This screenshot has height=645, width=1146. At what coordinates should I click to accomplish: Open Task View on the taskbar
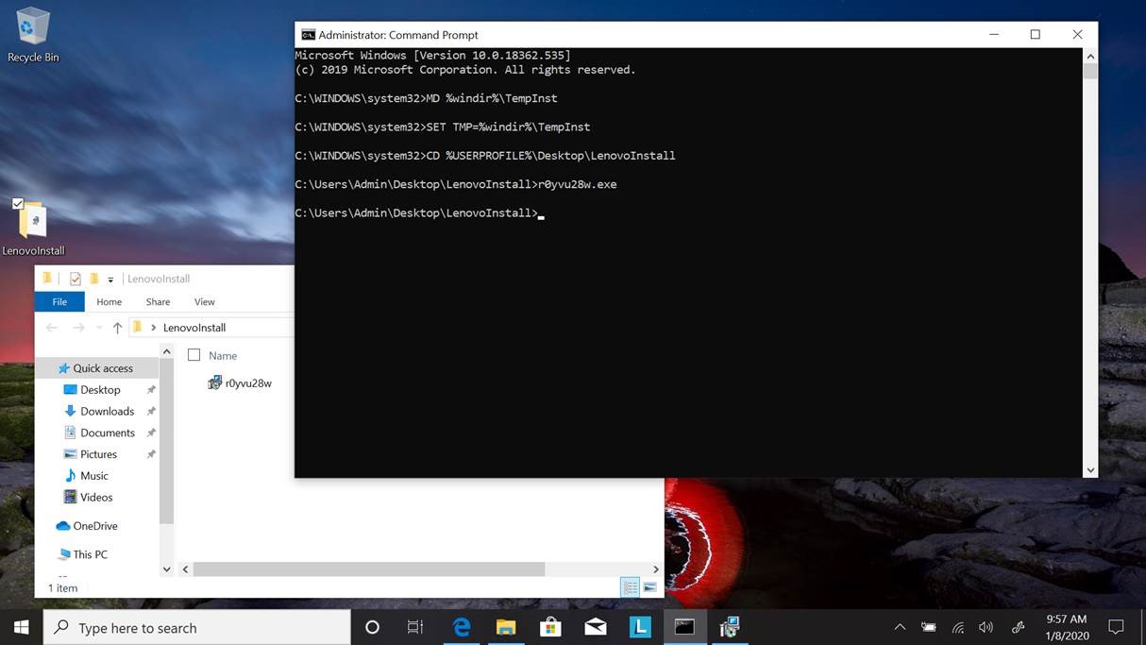point(414,627)
